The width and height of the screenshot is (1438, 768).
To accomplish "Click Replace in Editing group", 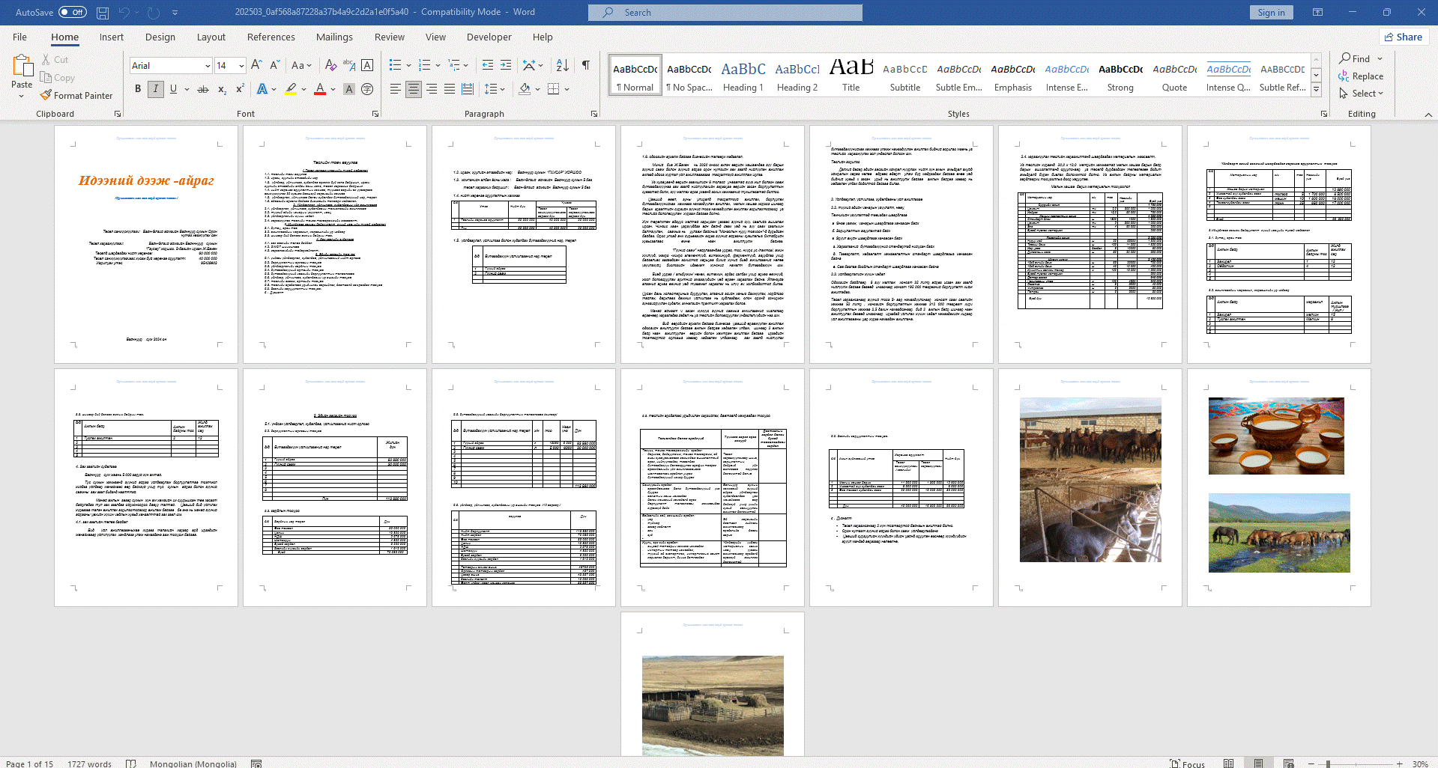I will pos(1362,76).
